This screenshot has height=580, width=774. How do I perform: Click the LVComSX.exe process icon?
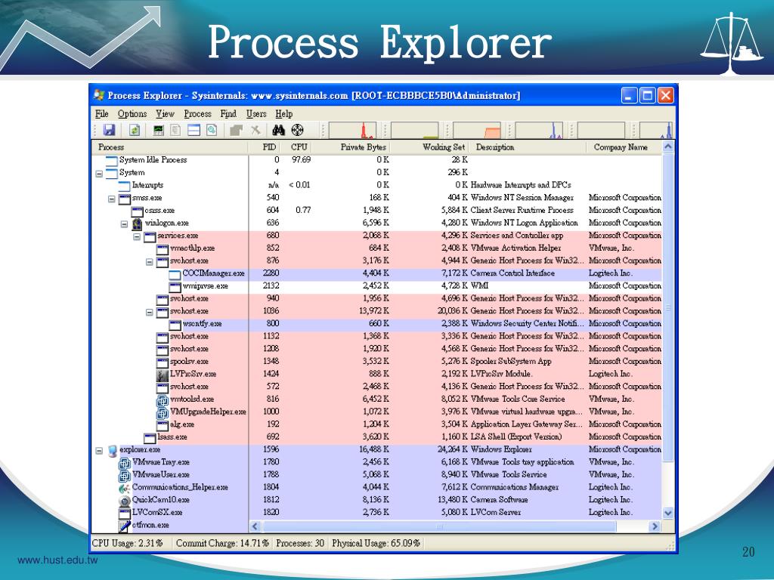click(x=125, y=513)
